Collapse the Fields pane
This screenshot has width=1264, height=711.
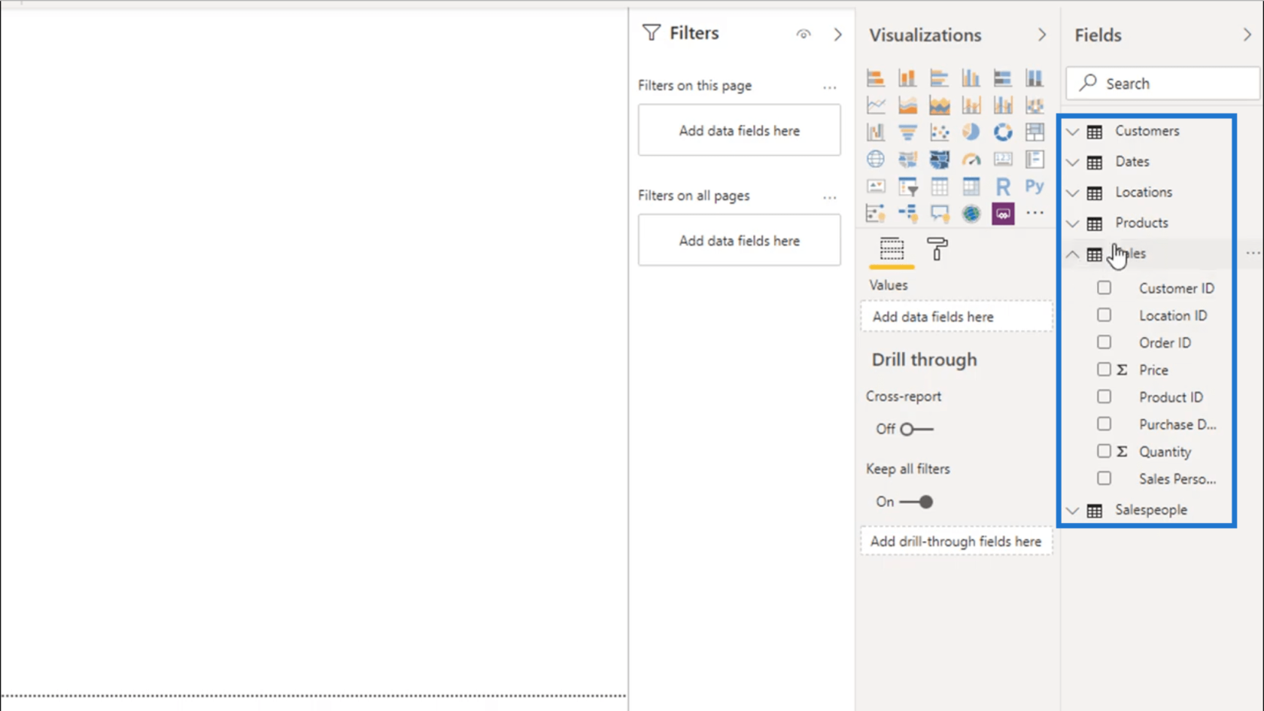[x=1247, y=35]
